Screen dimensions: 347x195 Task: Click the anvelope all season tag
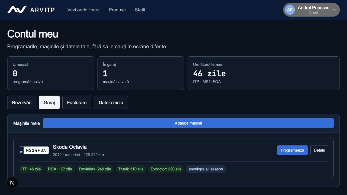click(206, 169)
